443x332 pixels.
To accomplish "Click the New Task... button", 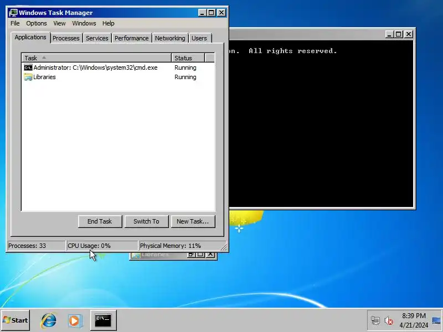I will click(x=193, y=221).
